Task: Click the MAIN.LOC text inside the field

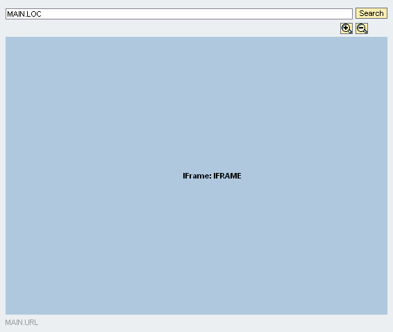Action: point(24,14)
